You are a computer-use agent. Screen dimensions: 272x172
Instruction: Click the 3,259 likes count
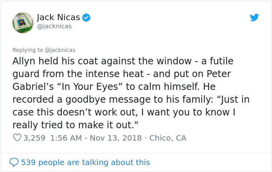(x=34, y=138)
